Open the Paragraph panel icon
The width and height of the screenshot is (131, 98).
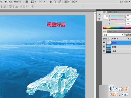pyautogui.click(x=99, y=19)
